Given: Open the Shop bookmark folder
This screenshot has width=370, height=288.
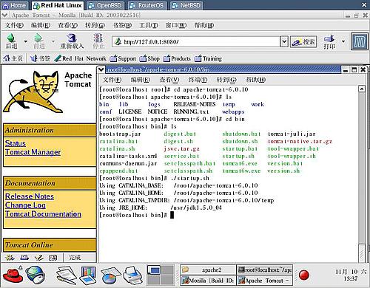Looking at the screenshot, I should point(149,58).
